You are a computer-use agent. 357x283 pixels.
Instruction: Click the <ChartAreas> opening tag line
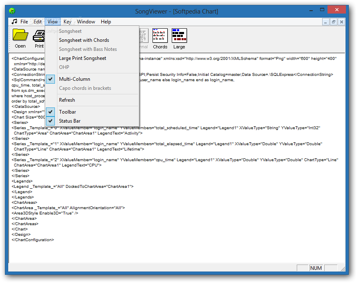[x=24, y=203]
